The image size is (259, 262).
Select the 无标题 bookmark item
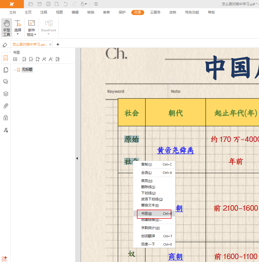point(27,70)
